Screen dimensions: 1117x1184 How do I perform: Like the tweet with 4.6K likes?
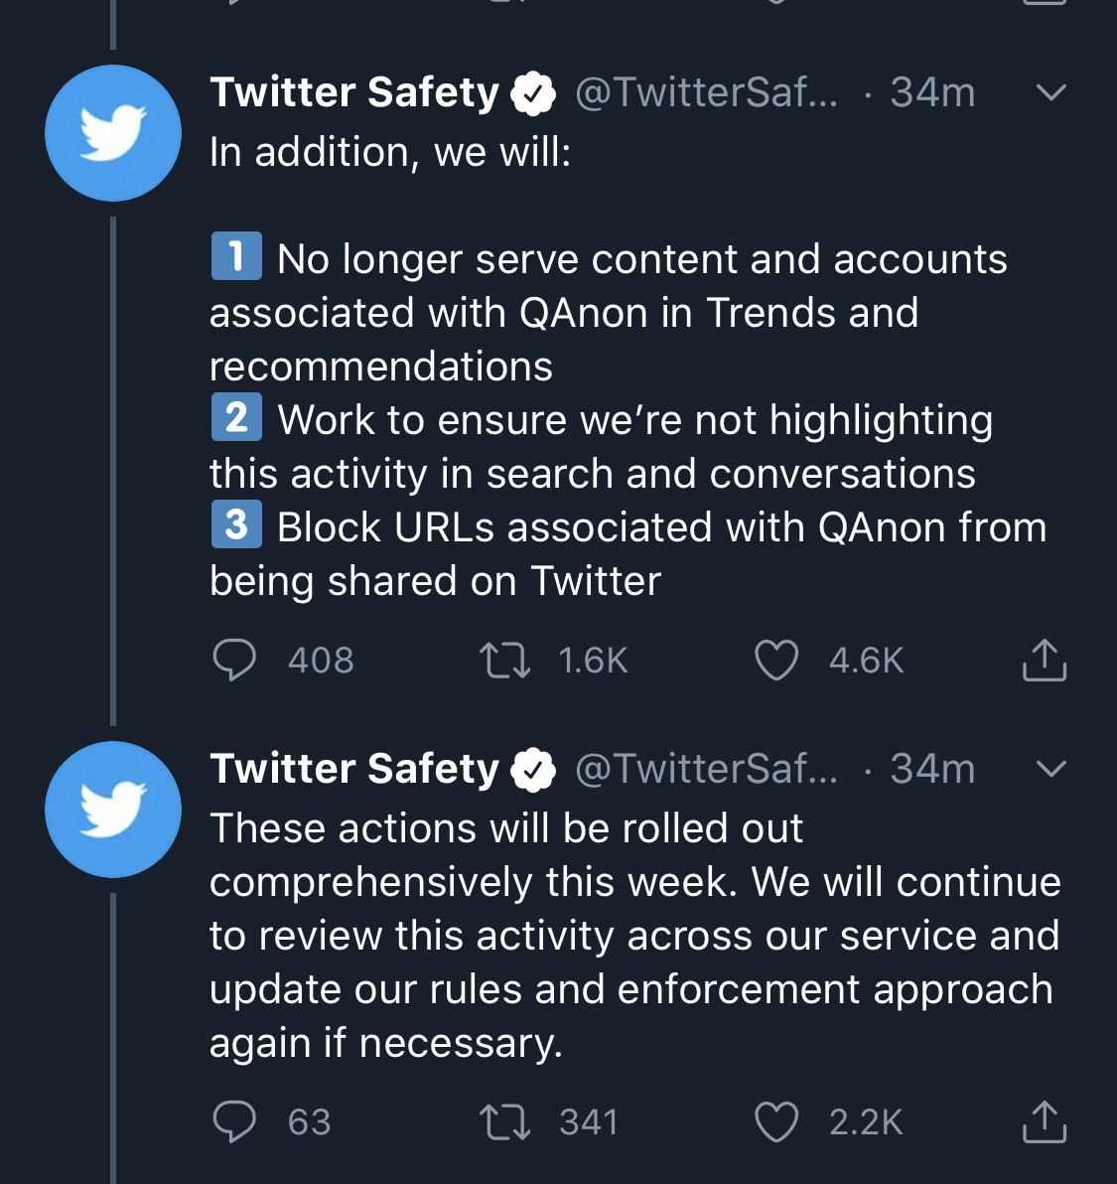(776, 660)
